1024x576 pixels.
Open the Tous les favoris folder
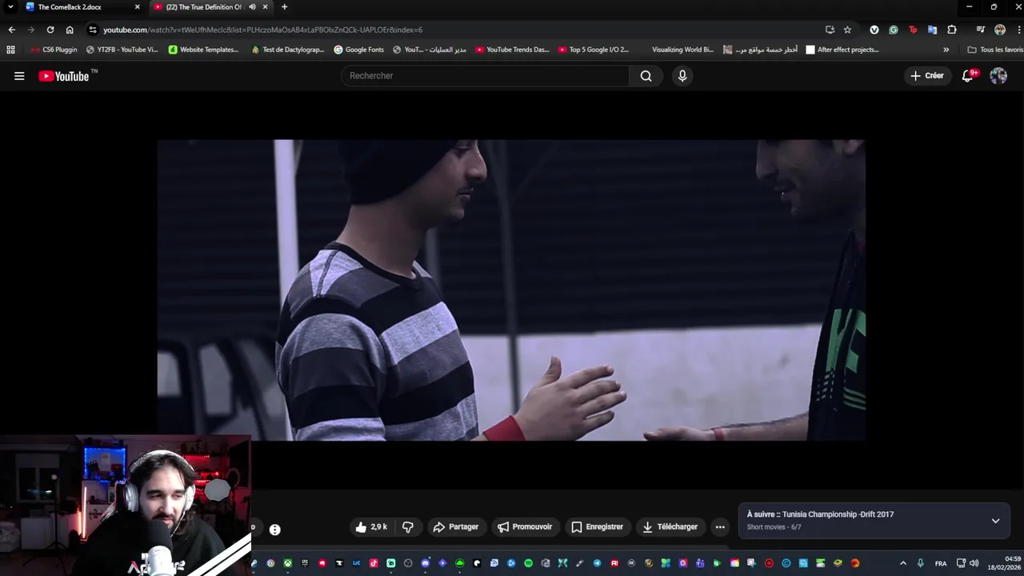(994, 50)
